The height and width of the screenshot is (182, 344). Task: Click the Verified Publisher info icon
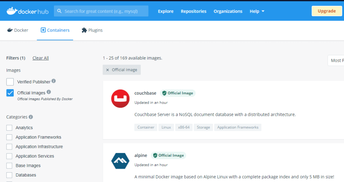tap(54, 81)
